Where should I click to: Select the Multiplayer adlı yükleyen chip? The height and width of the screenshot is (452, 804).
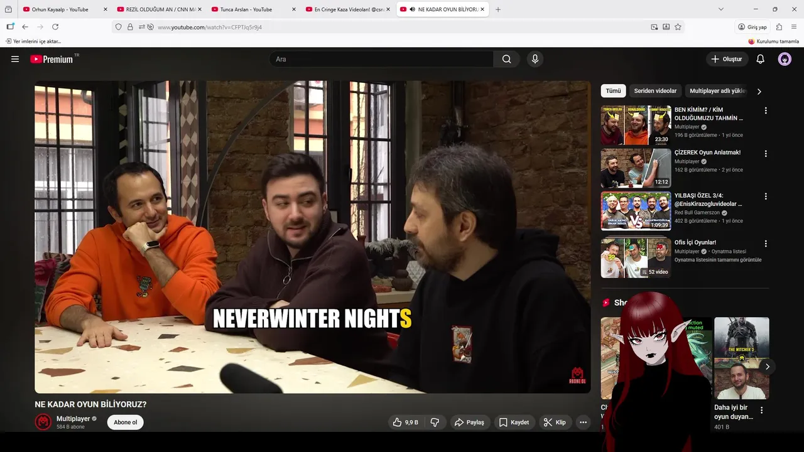click(x=717, y=91)
